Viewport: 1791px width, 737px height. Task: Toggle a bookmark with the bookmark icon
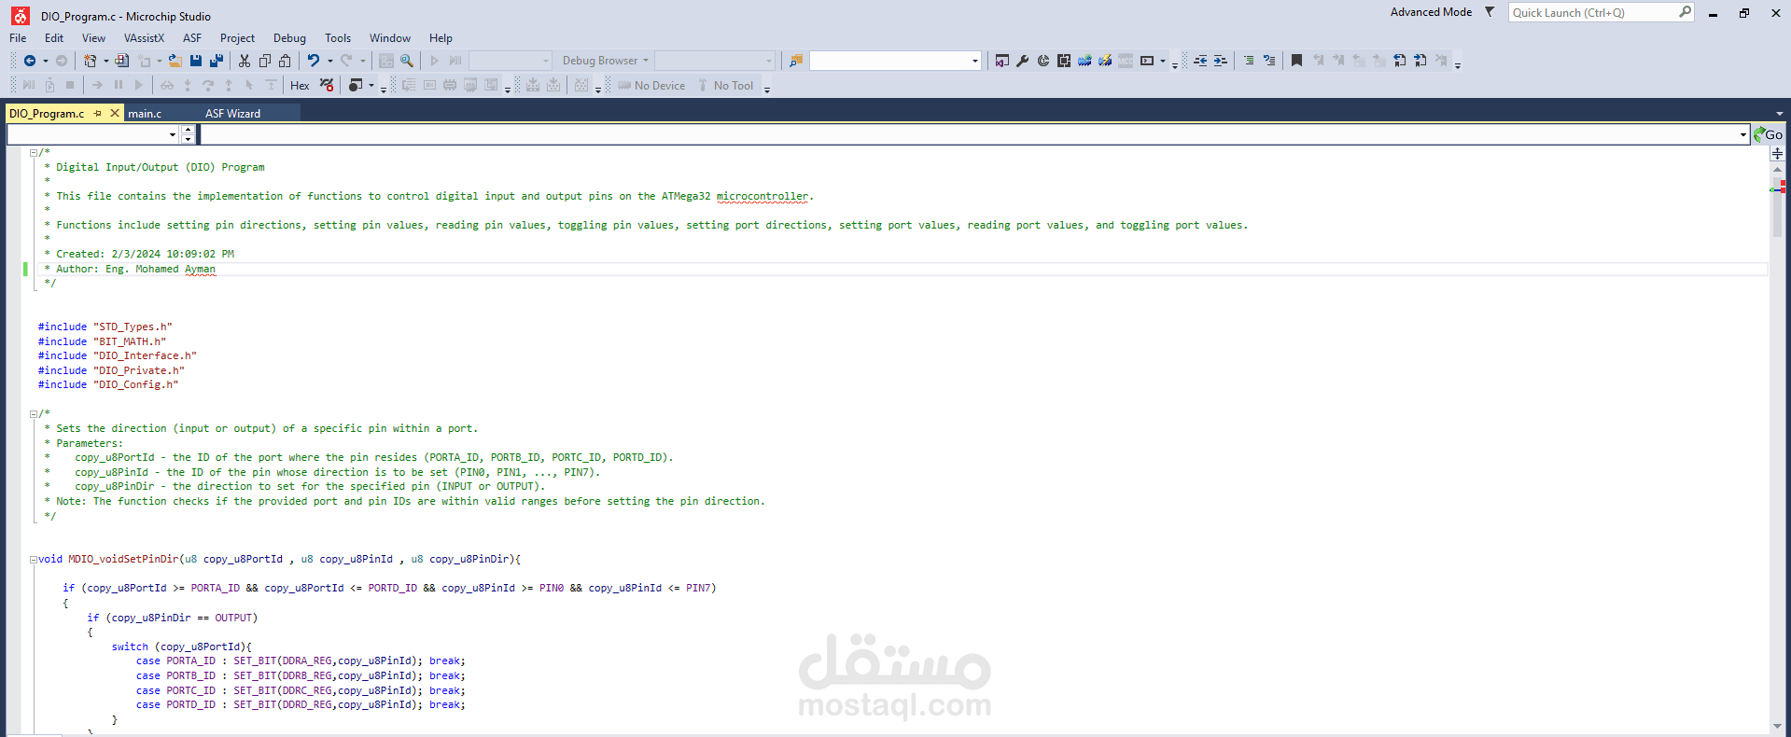click(1296, 61)
